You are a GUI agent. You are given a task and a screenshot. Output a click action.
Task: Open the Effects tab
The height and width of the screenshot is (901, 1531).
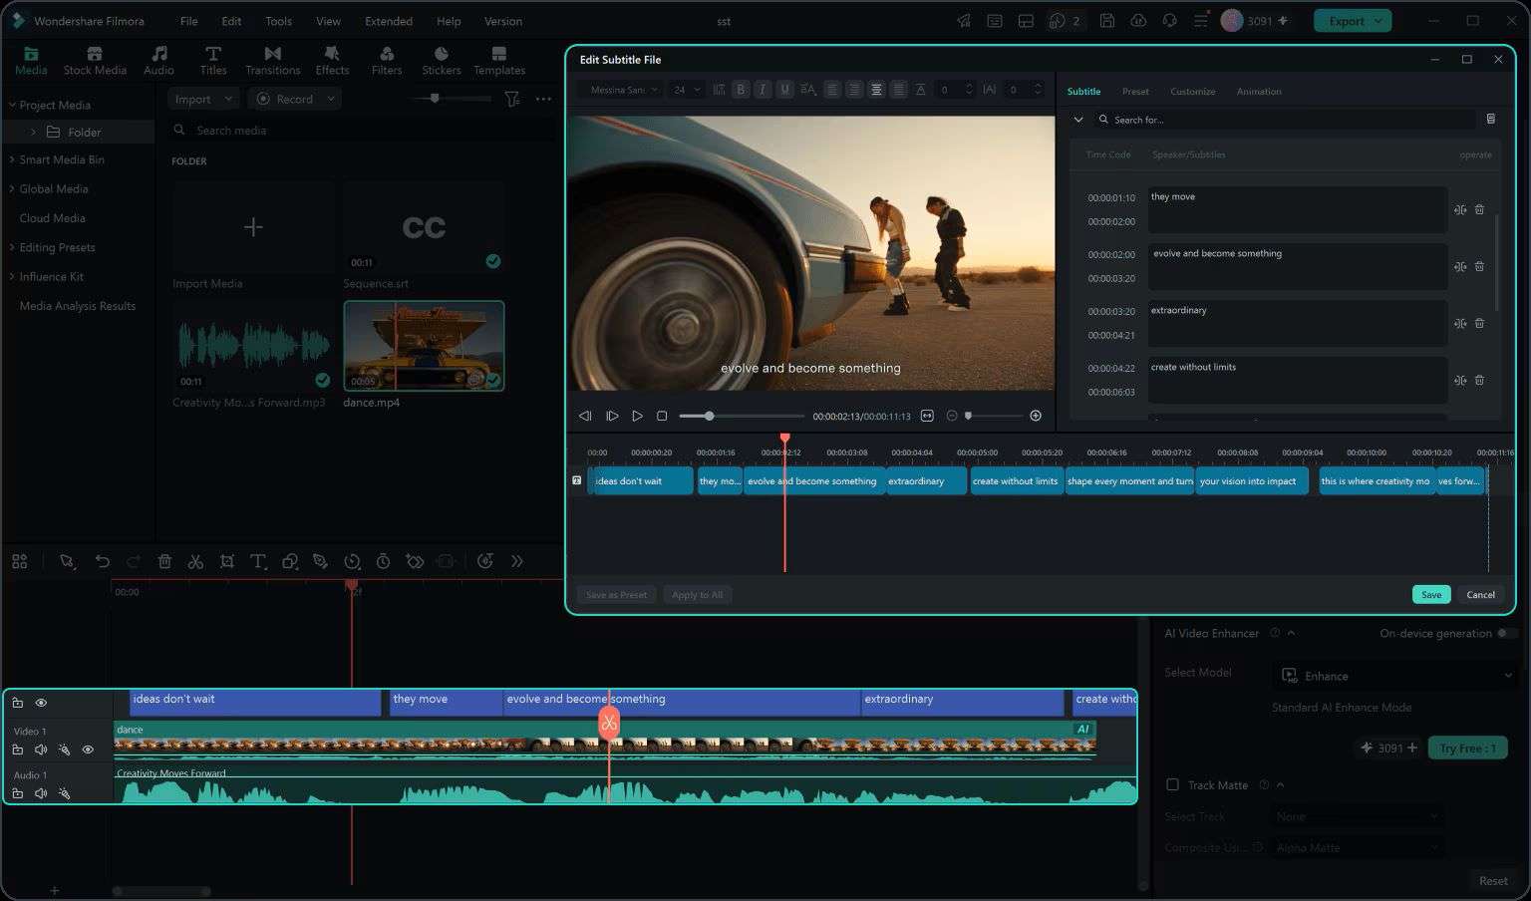pyautogui.click(x=332, y=61)
